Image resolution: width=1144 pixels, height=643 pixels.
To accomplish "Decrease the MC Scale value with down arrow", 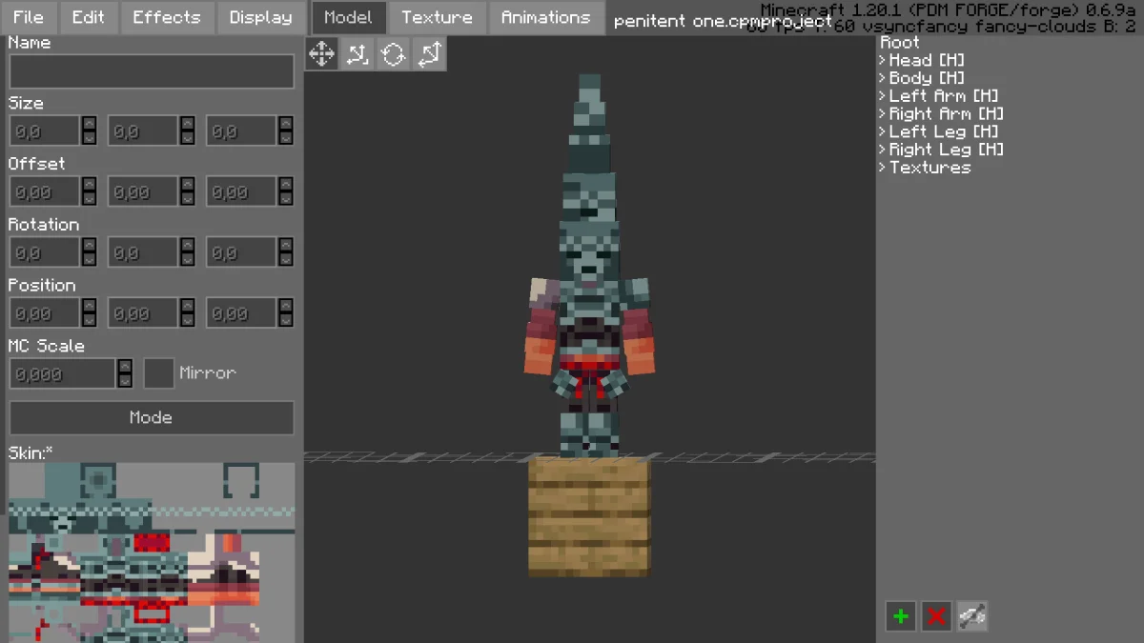I will 125,381.
